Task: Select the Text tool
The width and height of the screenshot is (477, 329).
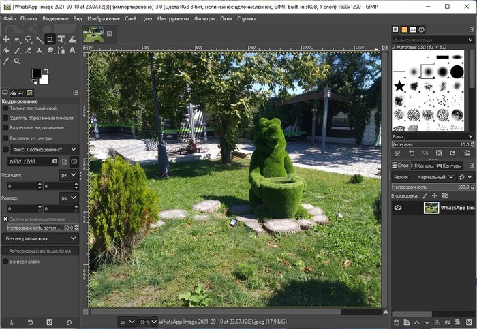Action: click(x=72, y=50)
